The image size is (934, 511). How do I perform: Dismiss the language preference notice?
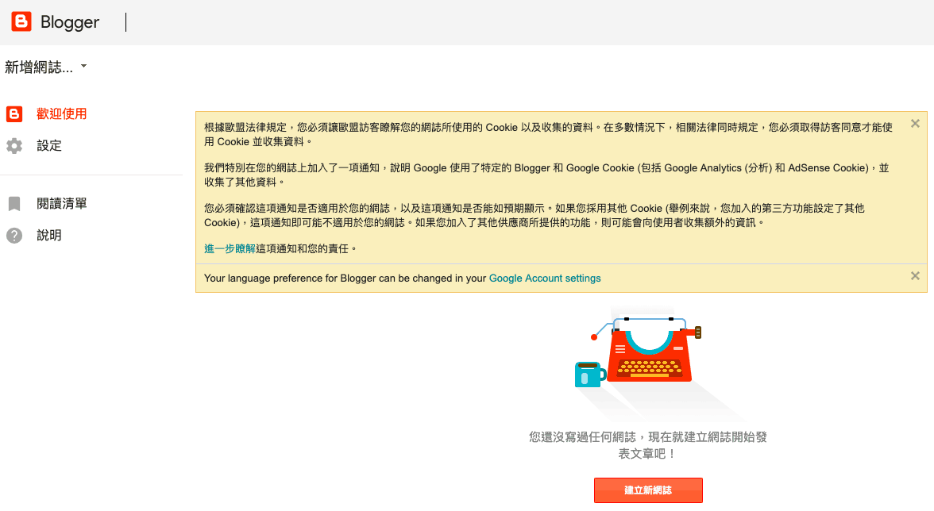pos(915,276)
